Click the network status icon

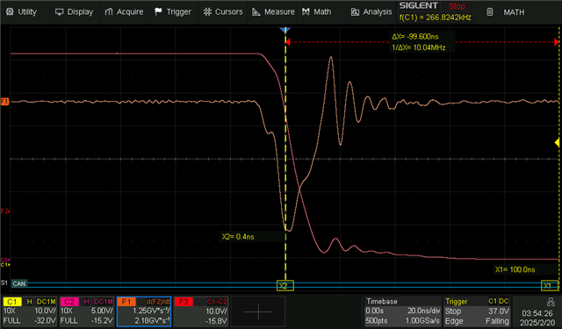551,302
